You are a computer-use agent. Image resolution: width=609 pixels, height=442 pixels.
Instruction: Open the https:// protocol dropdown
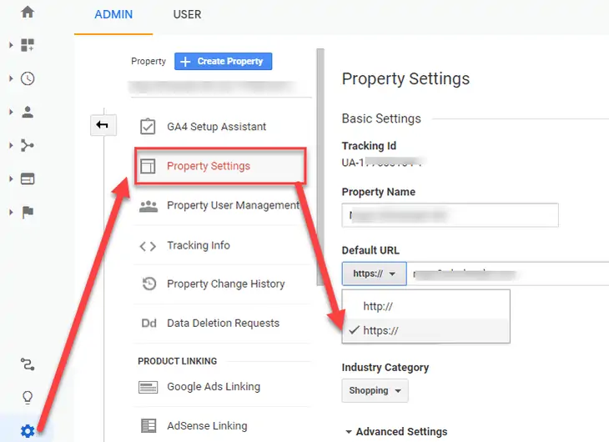[374, 274]
